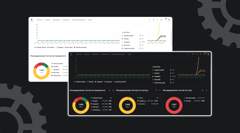Go to 'Проекты' in the dark window
Screen dimensions: 240x133
pos(79,54)
